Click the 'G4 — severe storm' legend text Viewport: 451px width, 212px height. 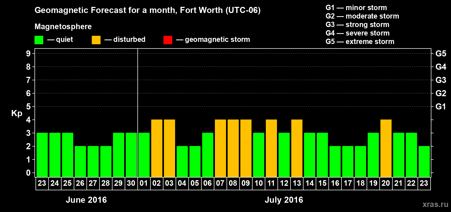tap(358, 33)
